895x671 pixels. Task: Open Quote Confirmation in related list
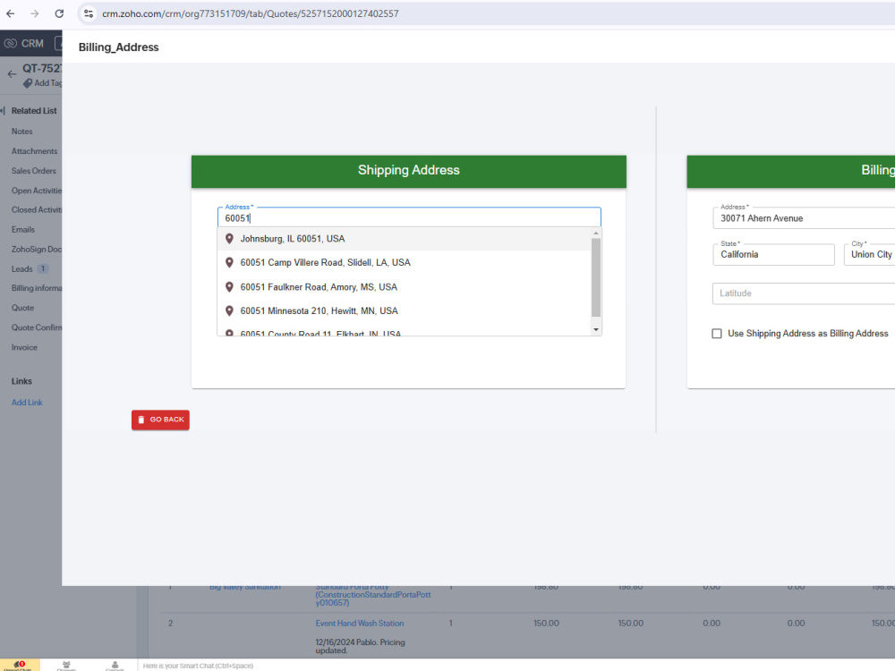(x=37, y=327)
